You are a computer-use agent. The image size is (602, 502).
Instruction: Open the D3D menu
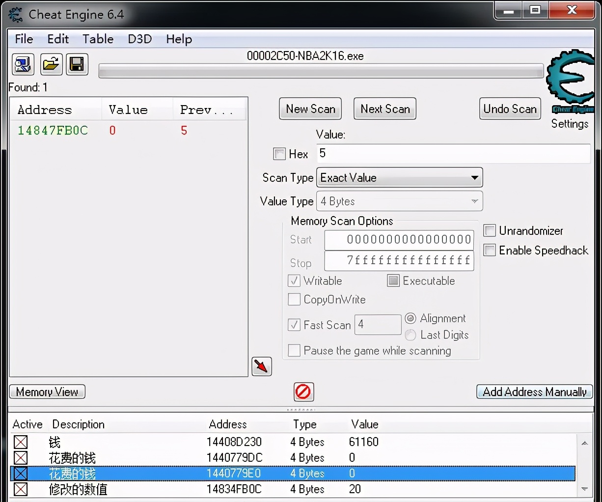(x=139, y=39)
